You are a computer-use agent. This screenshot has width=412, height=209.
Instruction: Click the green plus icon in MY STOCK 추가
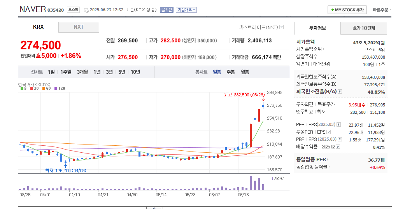pyautogui.click(x=332, y=10)
